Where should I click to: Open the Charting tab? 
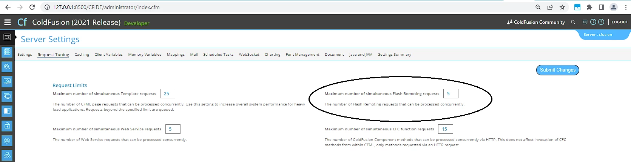click(273, 55)
